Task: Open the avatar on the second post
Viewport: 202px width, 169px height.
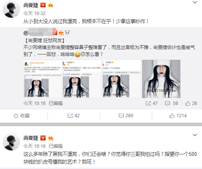Action: (11, 142)
